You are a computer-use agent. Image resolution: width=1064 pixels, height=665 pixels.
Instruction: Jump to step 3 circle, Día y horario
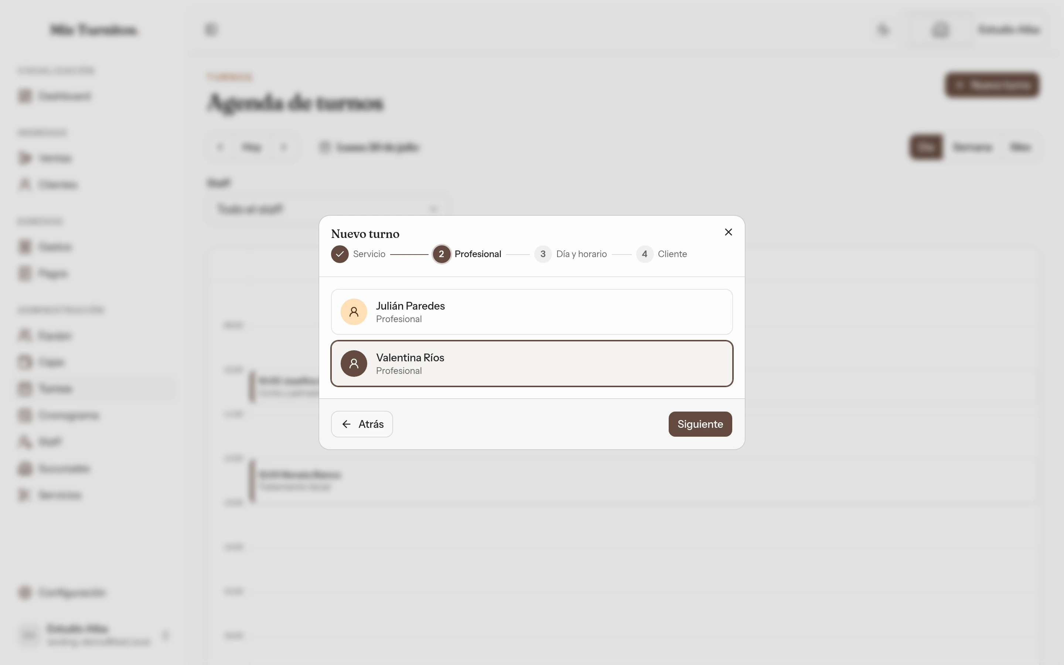tap(543, 254)
